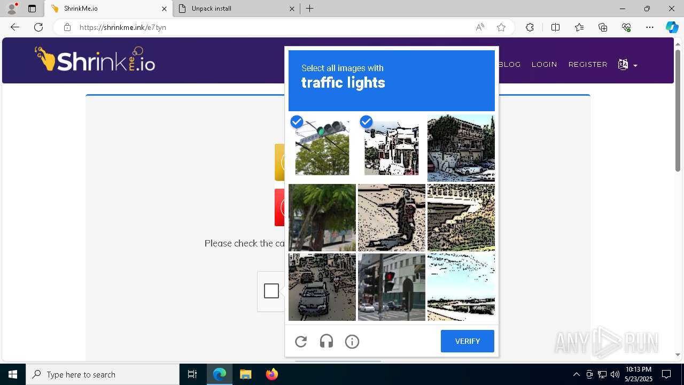This screenshot has height=385, width=684.
Task: Open the Collections icon
Action: point(603,27)
